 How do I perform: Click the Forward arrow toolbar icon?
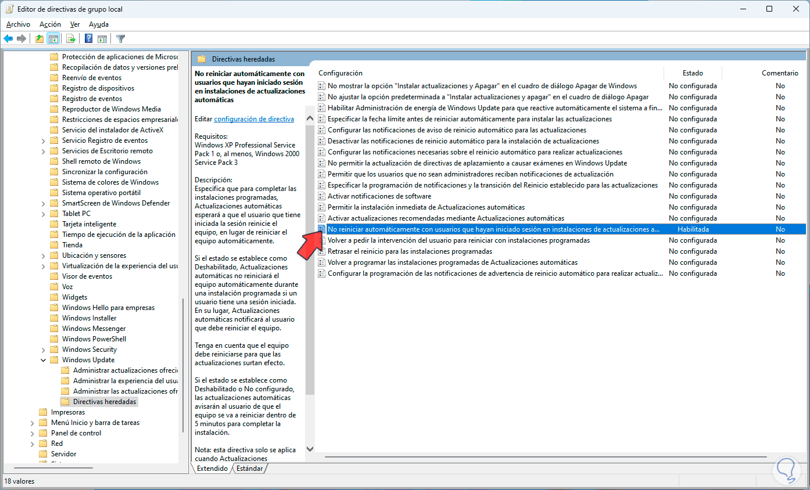[x=21, y=39]
